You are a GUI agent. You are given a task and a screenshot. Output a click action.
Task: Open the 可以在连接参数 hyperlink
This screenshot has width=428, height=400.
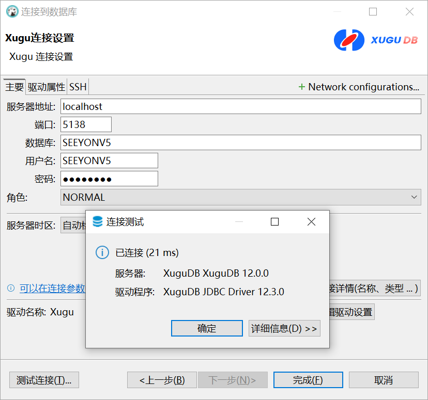52,288
